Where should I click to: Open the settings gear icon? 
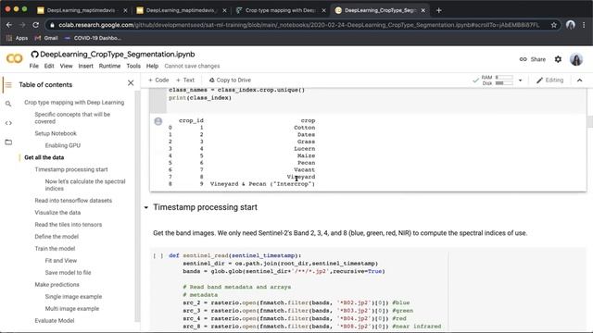click(558, 59)
